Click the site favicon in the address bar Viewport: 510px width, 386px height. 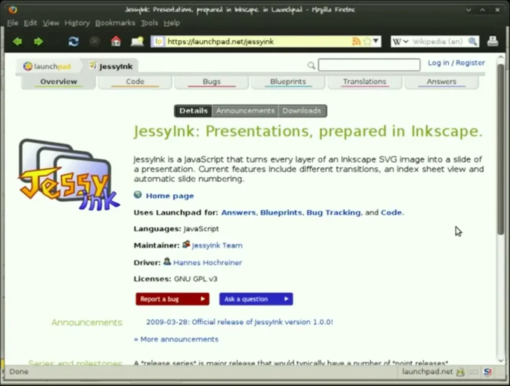pyautogui.click(x=158, y=42)
